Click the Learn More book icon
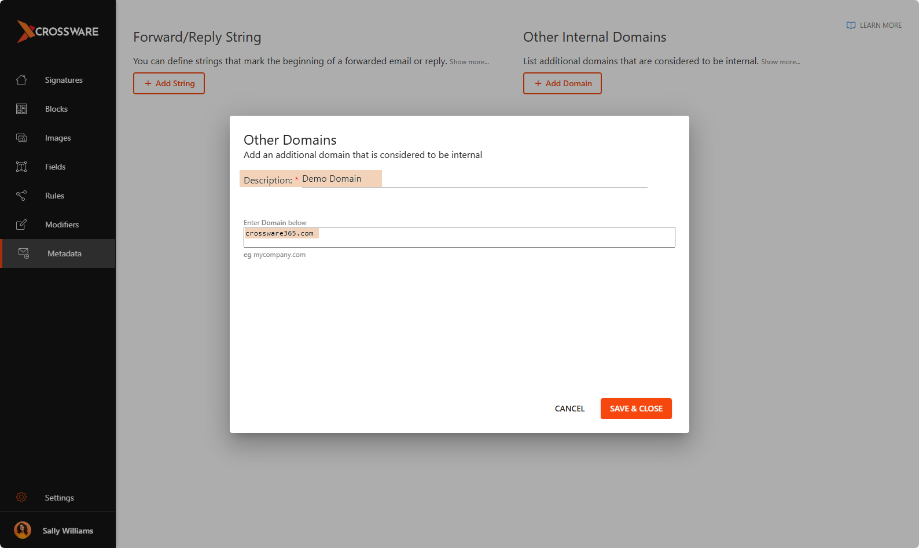Viewport: 919px width, 548px height. click(851, 25)
